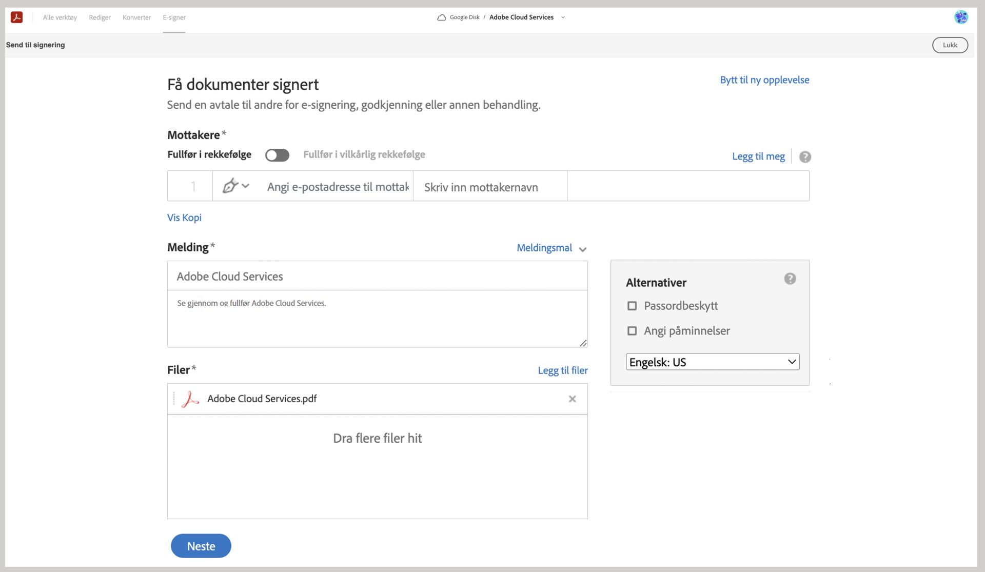Select the E-signer tab
Image resolution: width=985 pixels, height=572 pixels.
click(174, 17)
